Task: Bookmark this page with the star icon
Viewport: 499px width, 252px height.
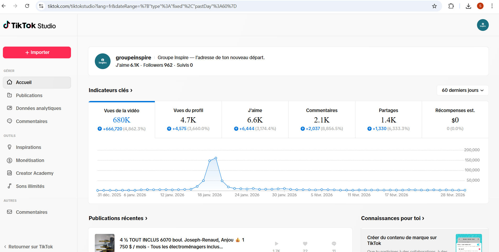Action: click(434, 6)
